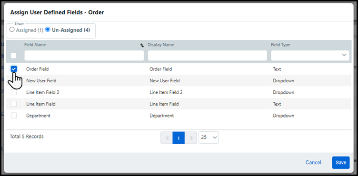Open the page size 25 dropdown
Image resolution: width=358 pixels, height=176 pixels.
point(209,137)
